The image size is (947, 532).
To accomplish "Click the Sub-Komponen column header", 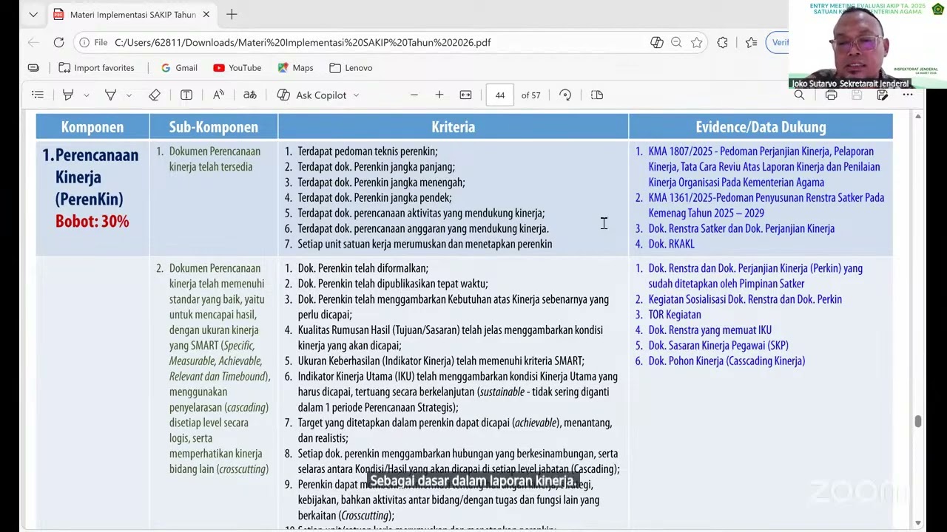I will tap(213, 127).
